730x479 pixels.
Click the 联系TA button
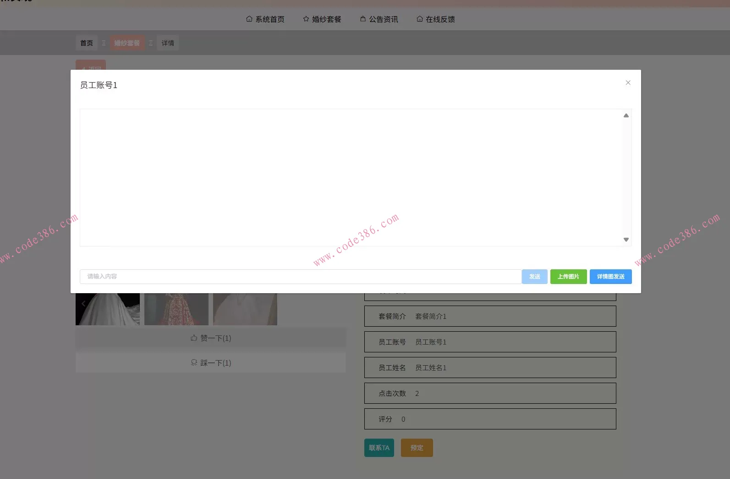379,448
